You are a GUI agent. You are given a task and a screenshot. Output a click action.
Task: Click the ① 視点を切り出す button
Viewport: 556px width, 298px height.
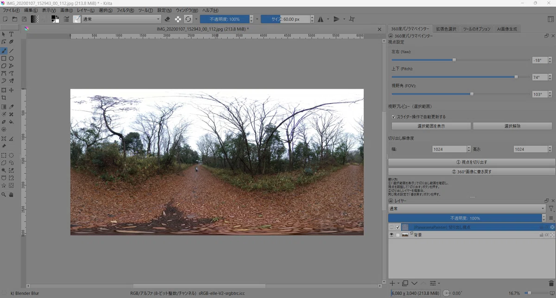click(472, 162)
